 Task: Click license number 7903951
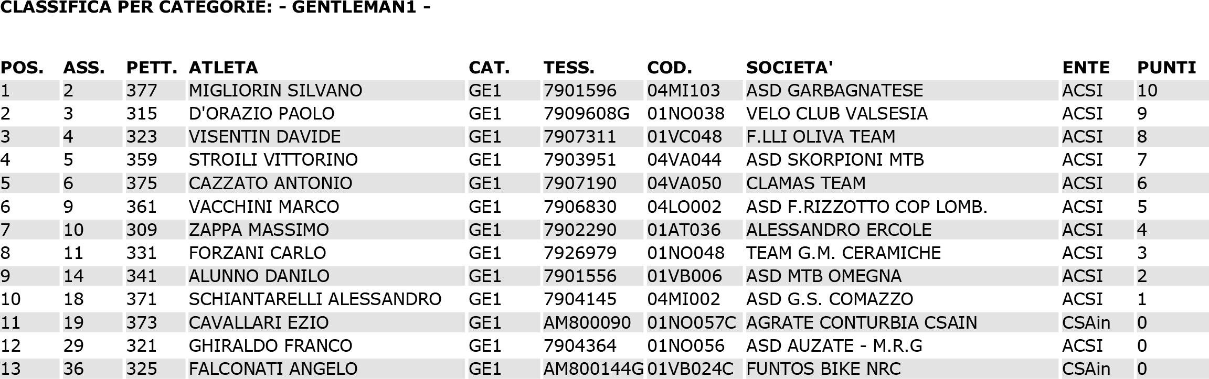coord(580,160)
